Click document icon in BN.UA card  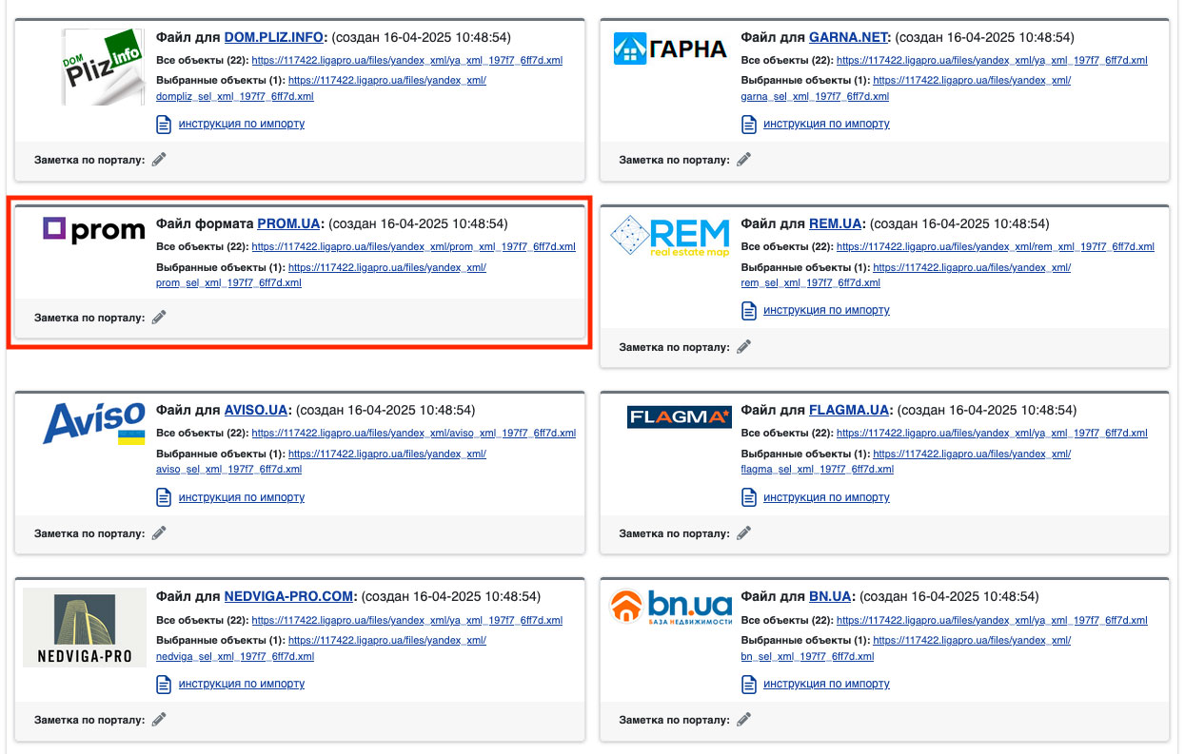pyautogui.click(x=748, y=684)
